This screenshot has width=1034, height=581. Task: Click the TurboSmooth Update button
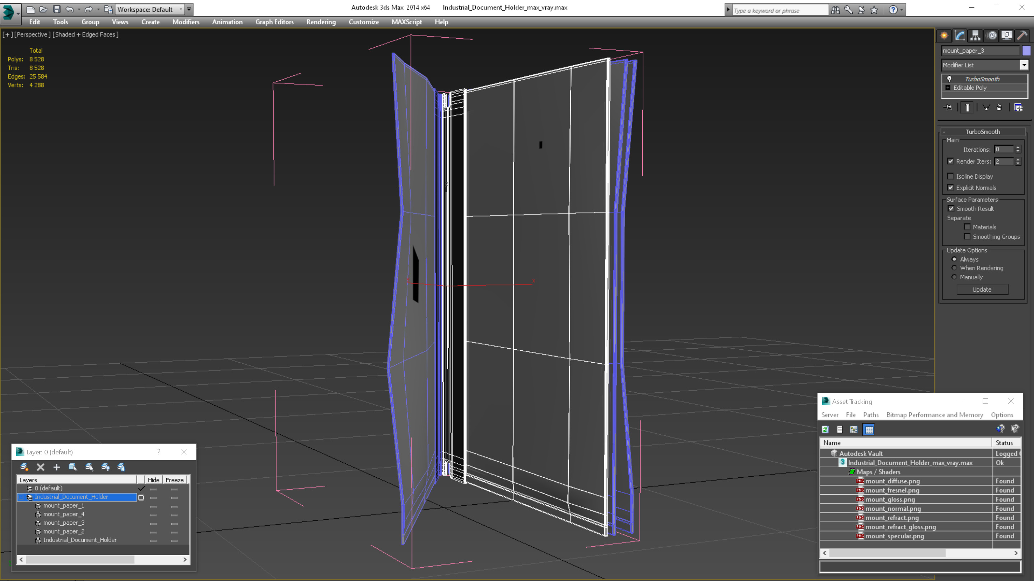point(982,289)
